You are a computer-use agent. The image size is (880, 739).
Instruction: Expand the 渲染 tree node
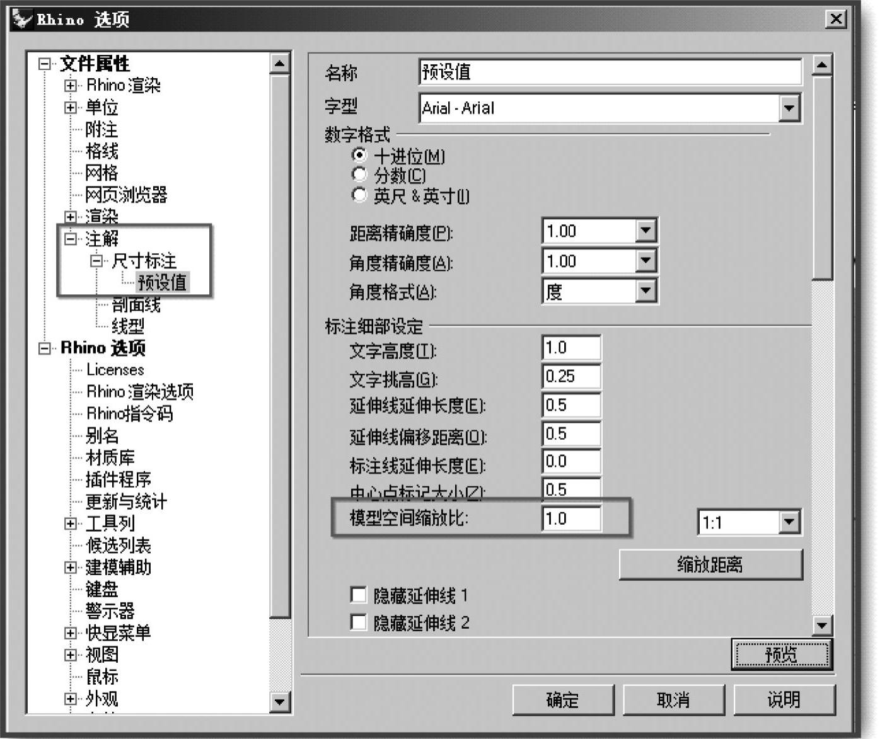point(71,217)
